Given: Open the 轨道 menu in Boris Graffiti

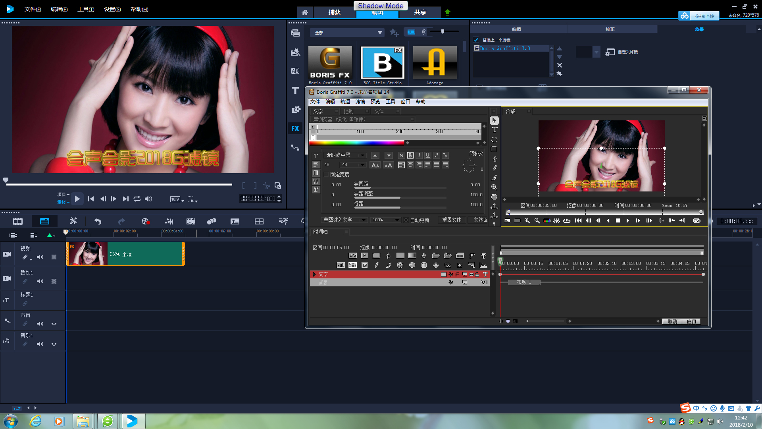Looking at the screenshot, I should click(345, 102).
